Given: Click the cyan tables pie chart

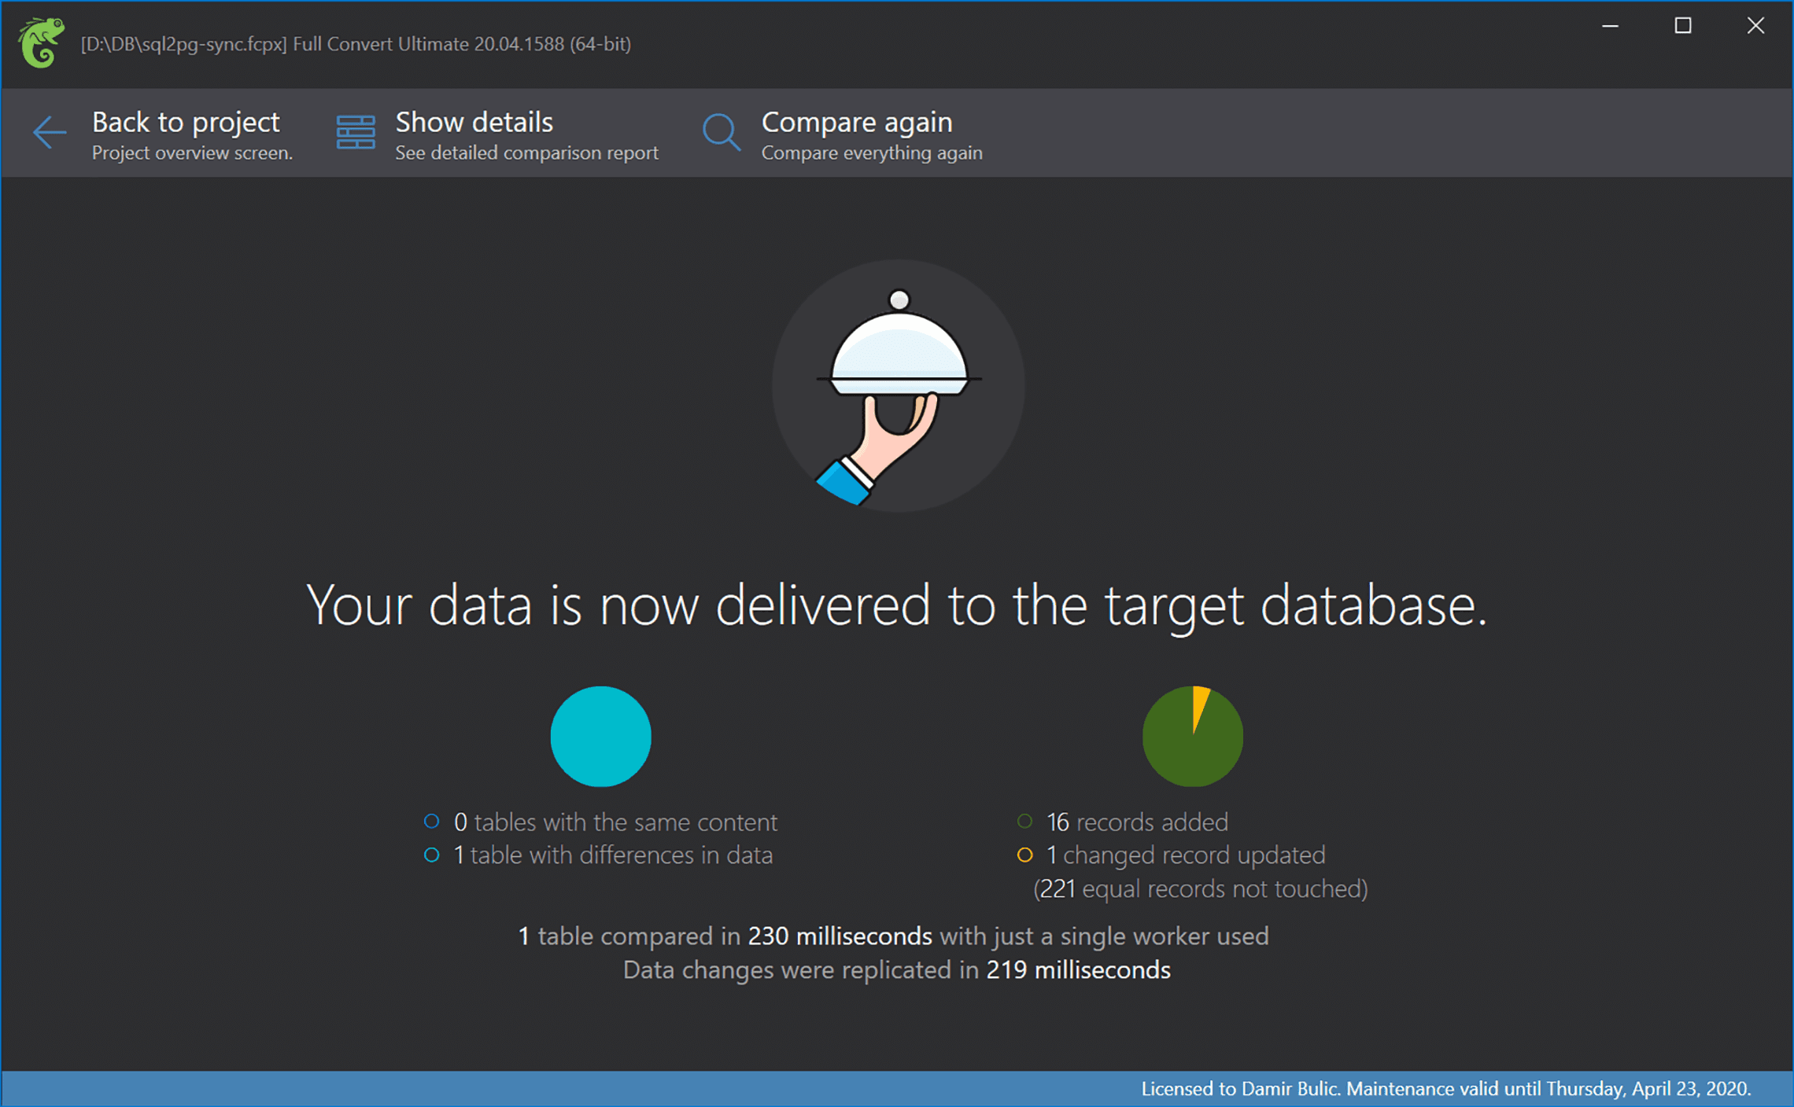Looking at the screenshot, I should [x=600, y=737].
